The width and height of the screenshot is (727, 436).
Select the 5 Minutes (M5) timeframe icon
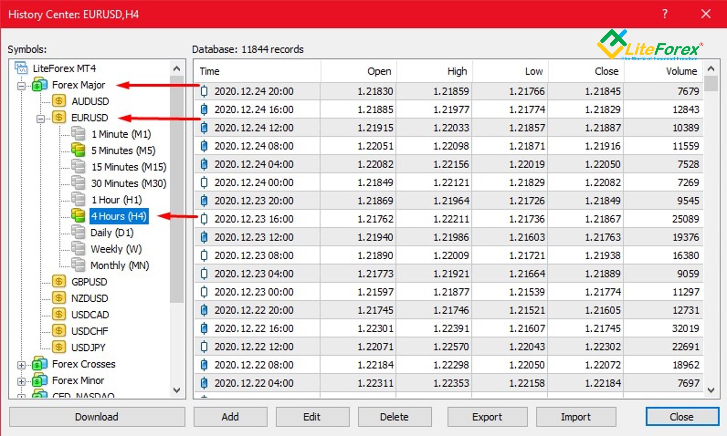pos(79,150)
